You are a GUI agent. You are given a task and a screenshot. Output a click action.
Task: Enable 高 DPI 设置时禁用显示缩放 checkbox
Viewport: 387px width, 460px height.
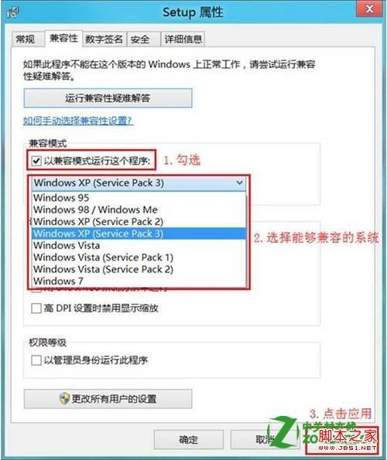[36, 308]
